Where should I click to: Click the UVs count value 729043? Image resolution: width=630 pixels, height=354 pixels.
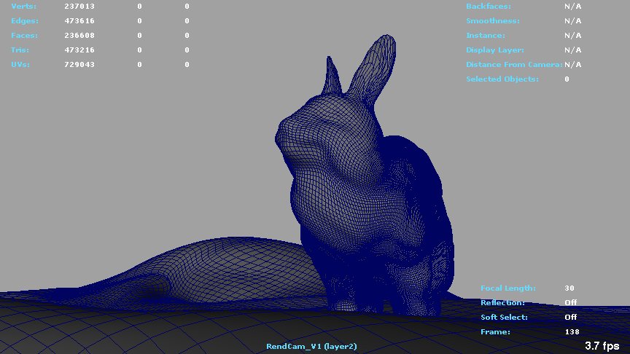click(x=79, y=64)
